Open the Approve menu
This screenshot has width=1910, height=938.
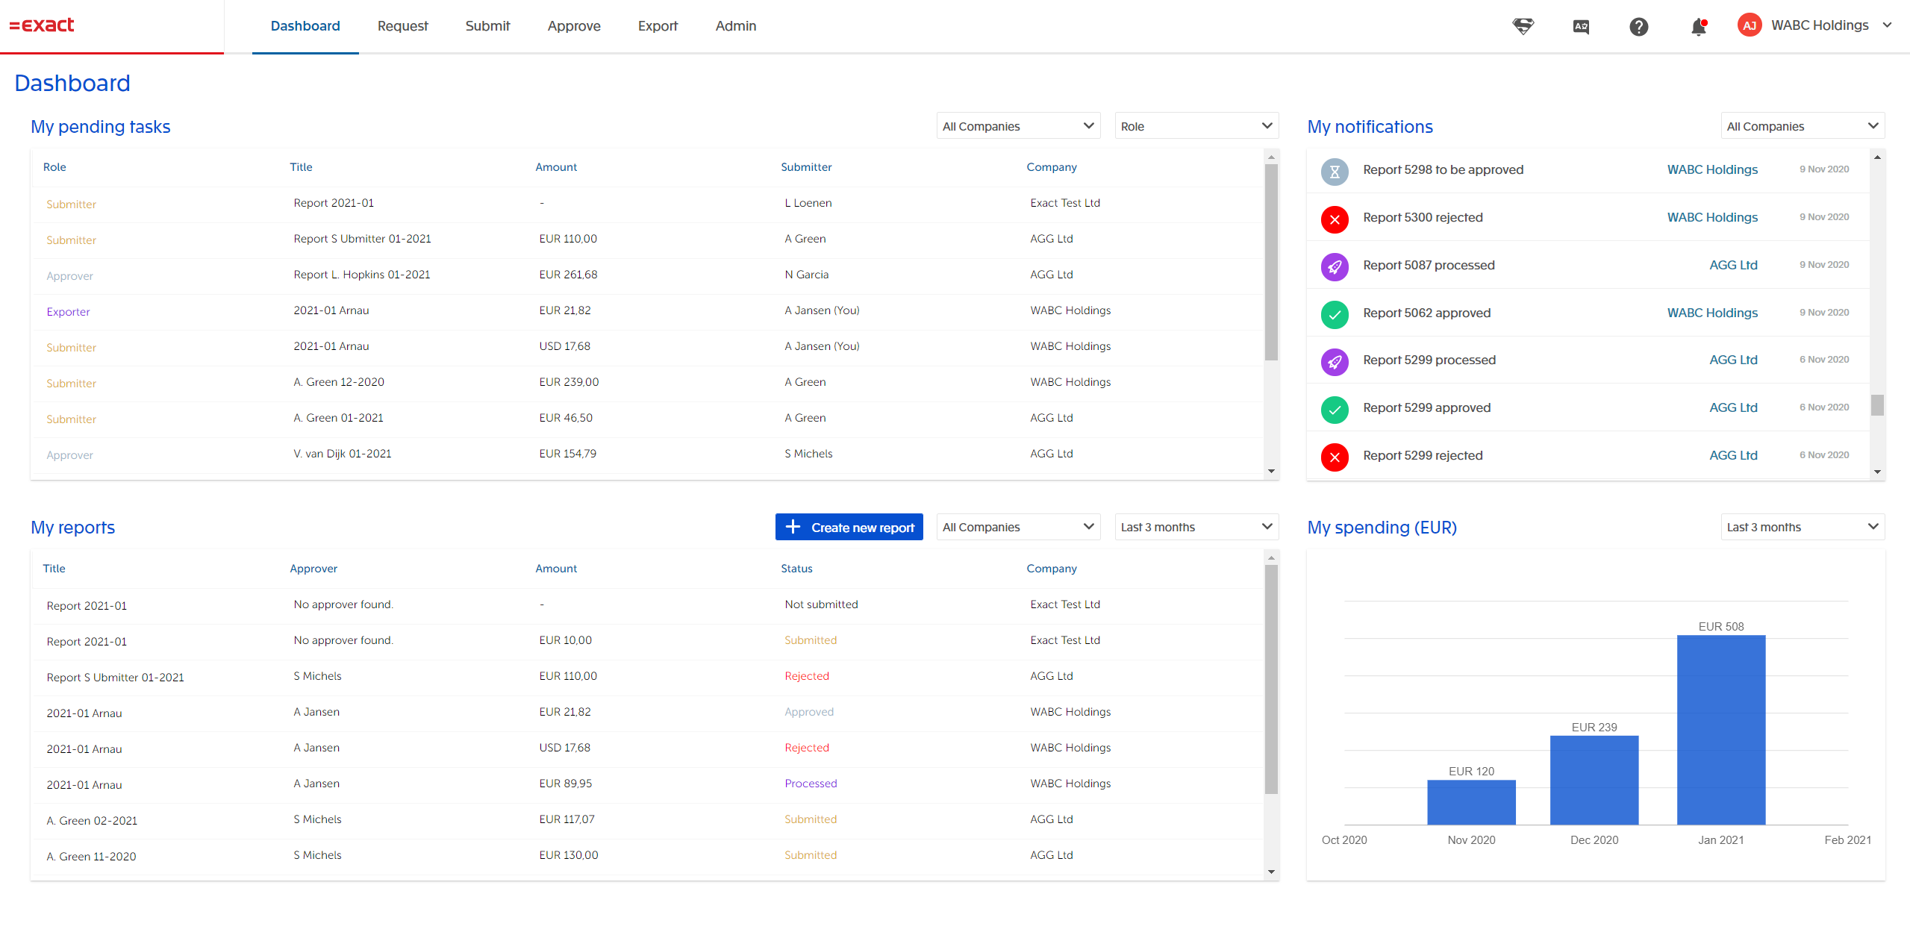coord(574,26)
